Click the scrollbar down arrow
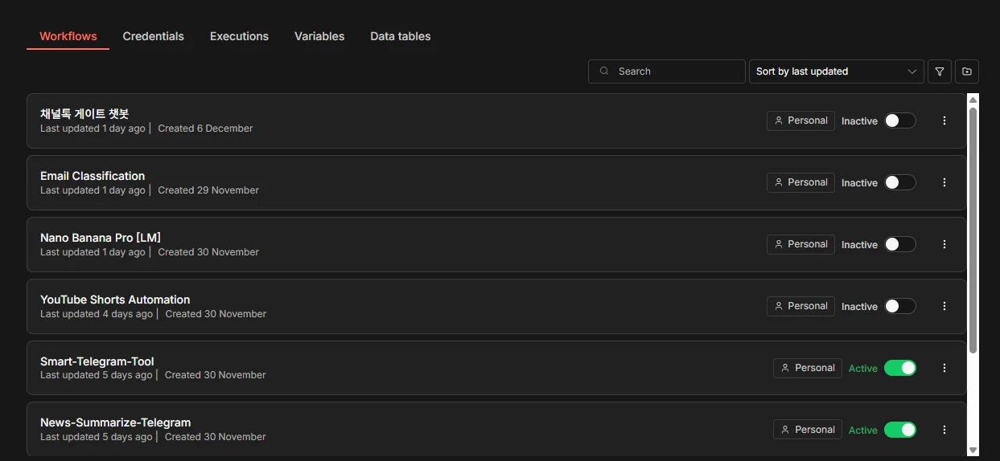Screen dimensions: 1000x461 [x=973, y=451]
